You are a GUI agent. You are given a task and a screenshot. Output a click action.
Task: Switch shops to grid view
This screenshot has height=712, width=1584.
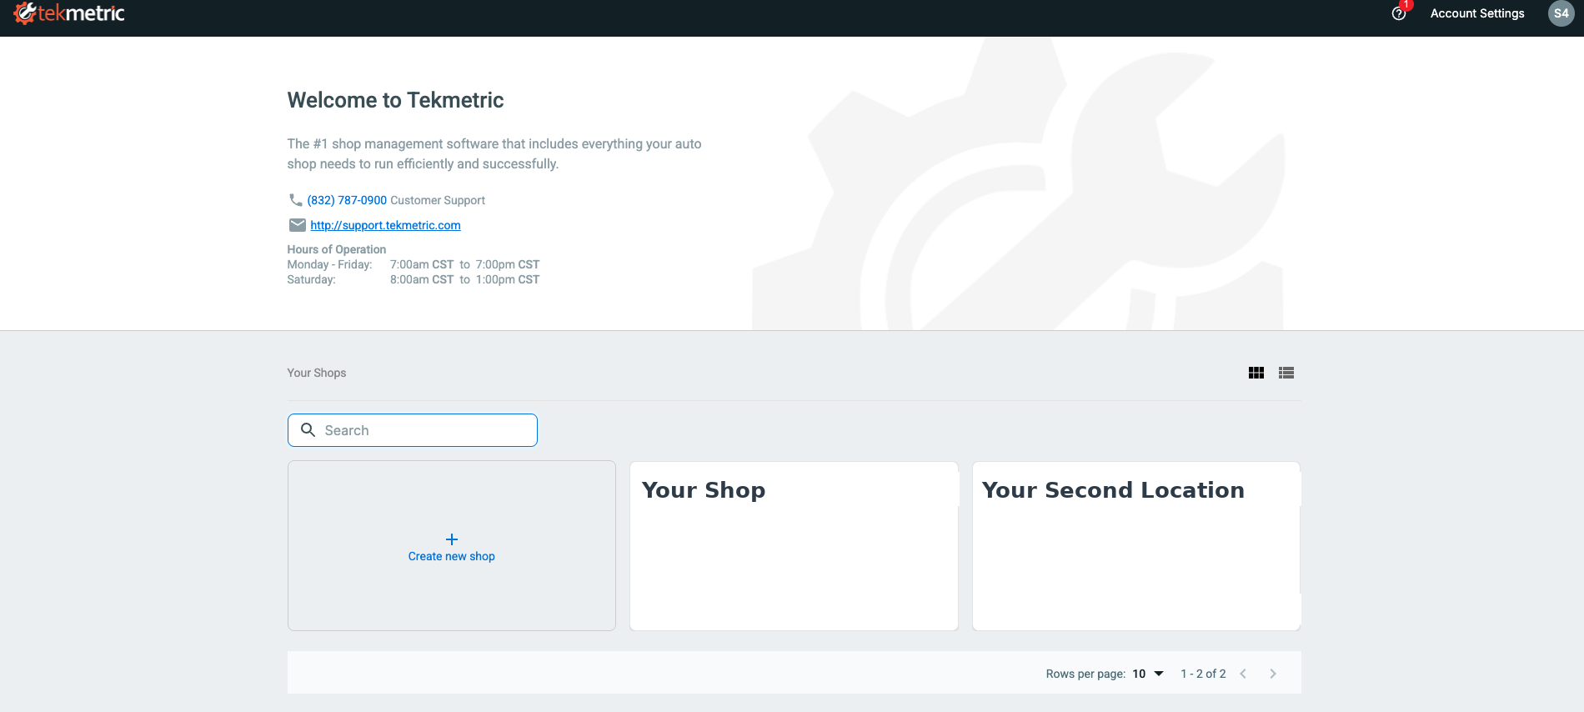click(x=1256, y=373)
